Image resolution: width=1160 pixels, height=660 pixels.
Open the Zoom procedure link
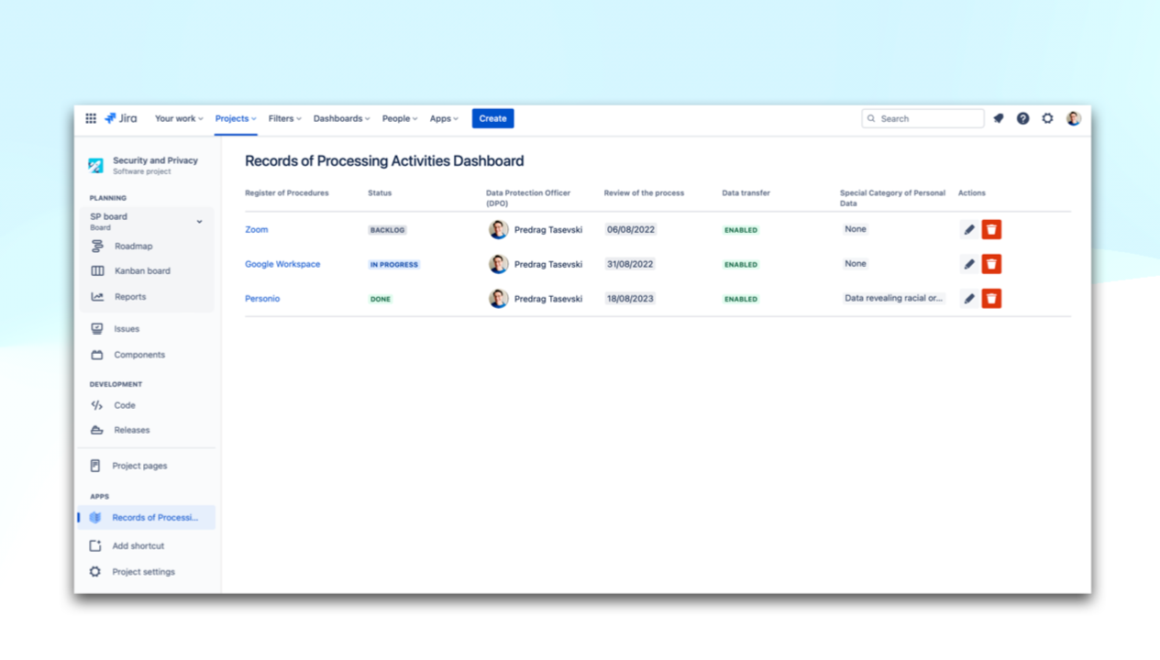pyautogui.click(x=257, y=230)
